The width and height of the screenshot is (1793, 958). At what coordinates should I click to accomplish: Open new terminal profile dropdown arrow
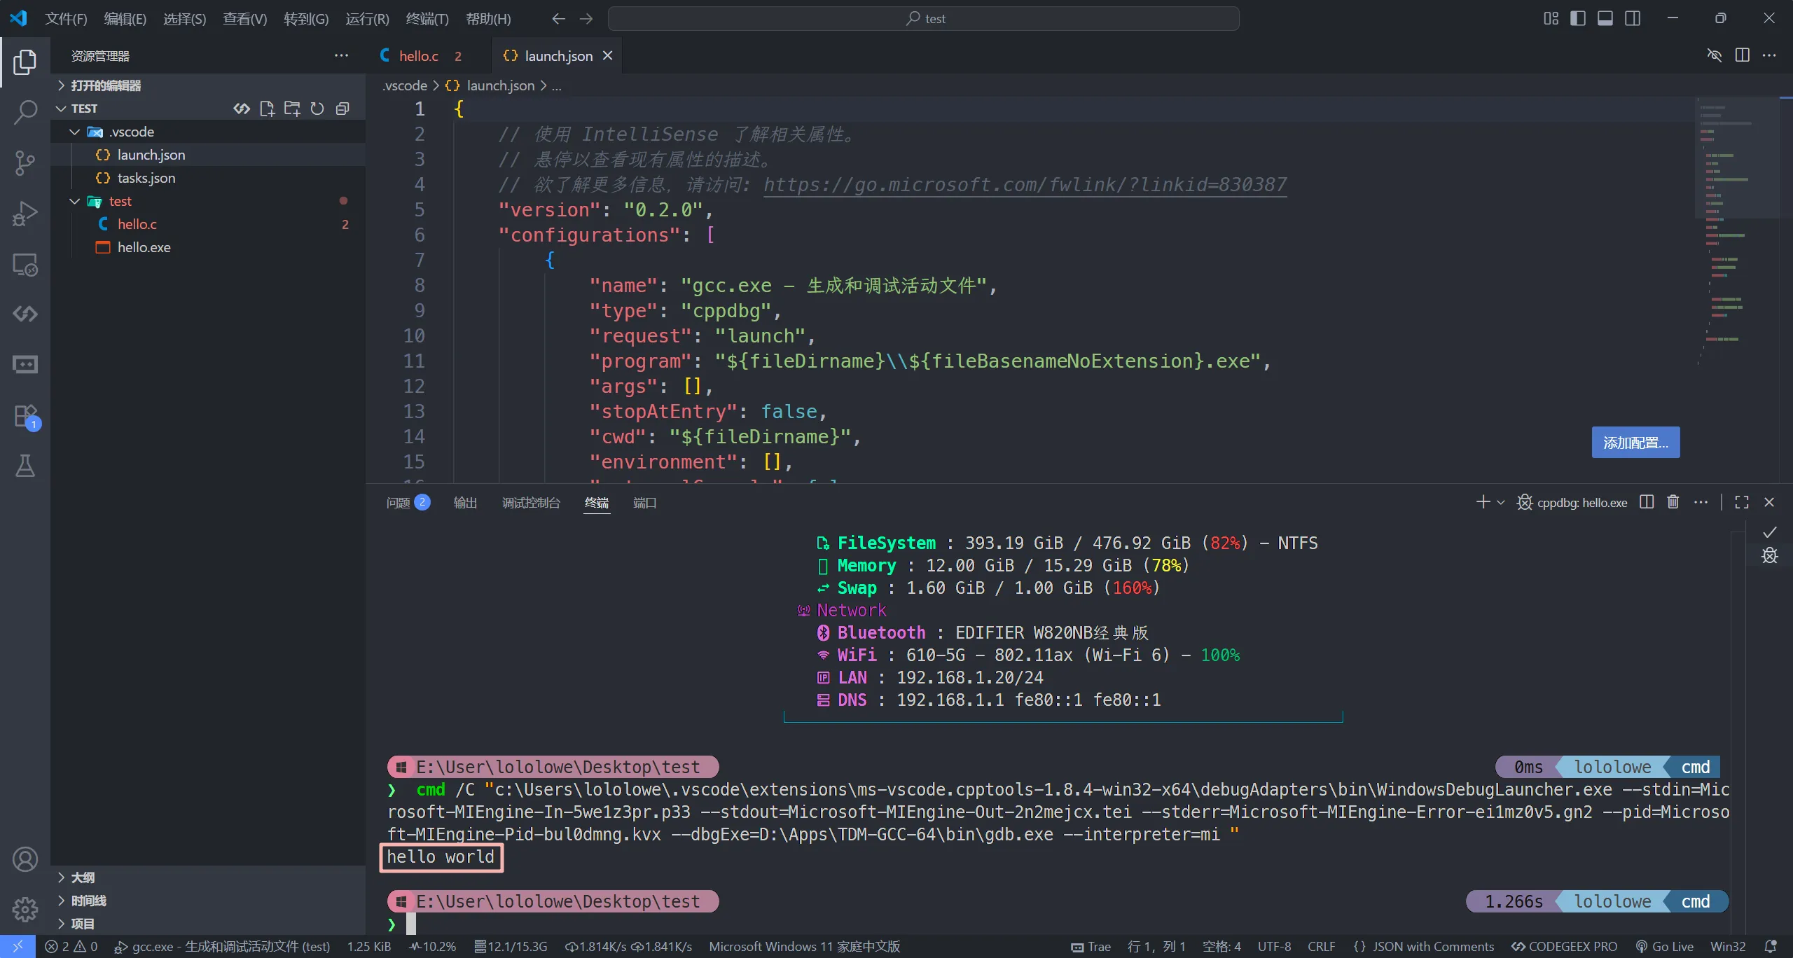1501,502
